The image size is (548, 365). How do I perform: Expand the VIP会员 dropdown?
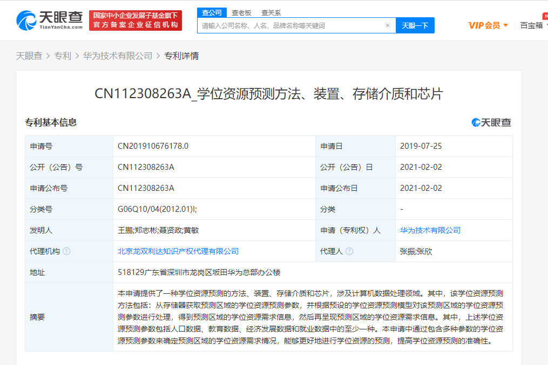coord(488,25)
